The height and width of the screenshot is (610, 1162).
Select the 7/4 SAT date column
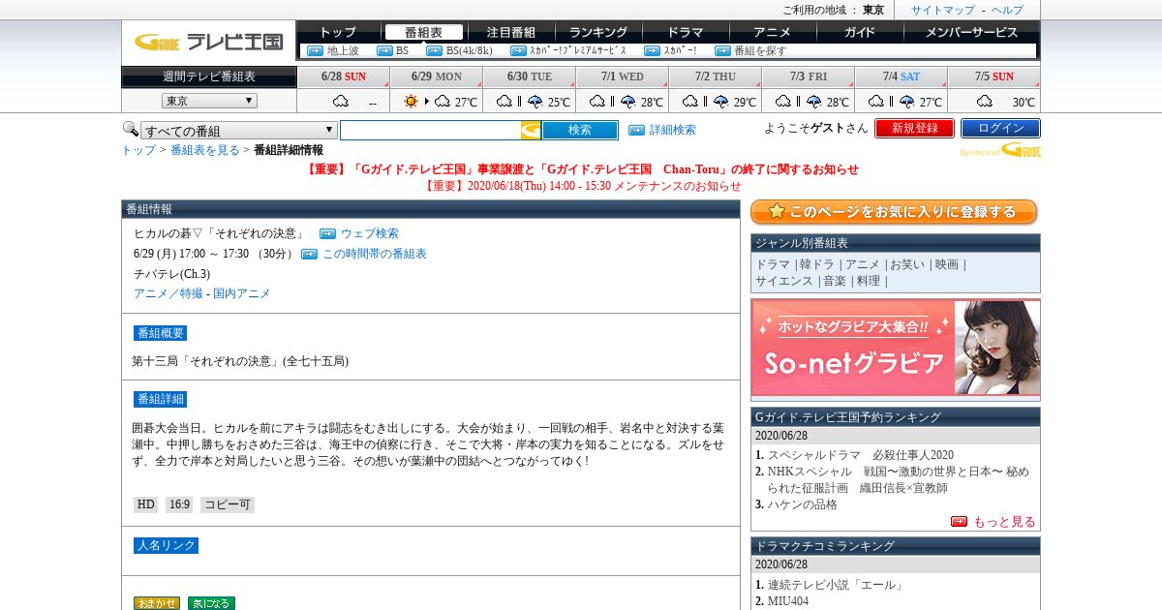pos(902,76)
